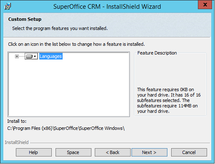215x164 pixels.
Task: Select the Languages feature item
Action: [51, 56]
